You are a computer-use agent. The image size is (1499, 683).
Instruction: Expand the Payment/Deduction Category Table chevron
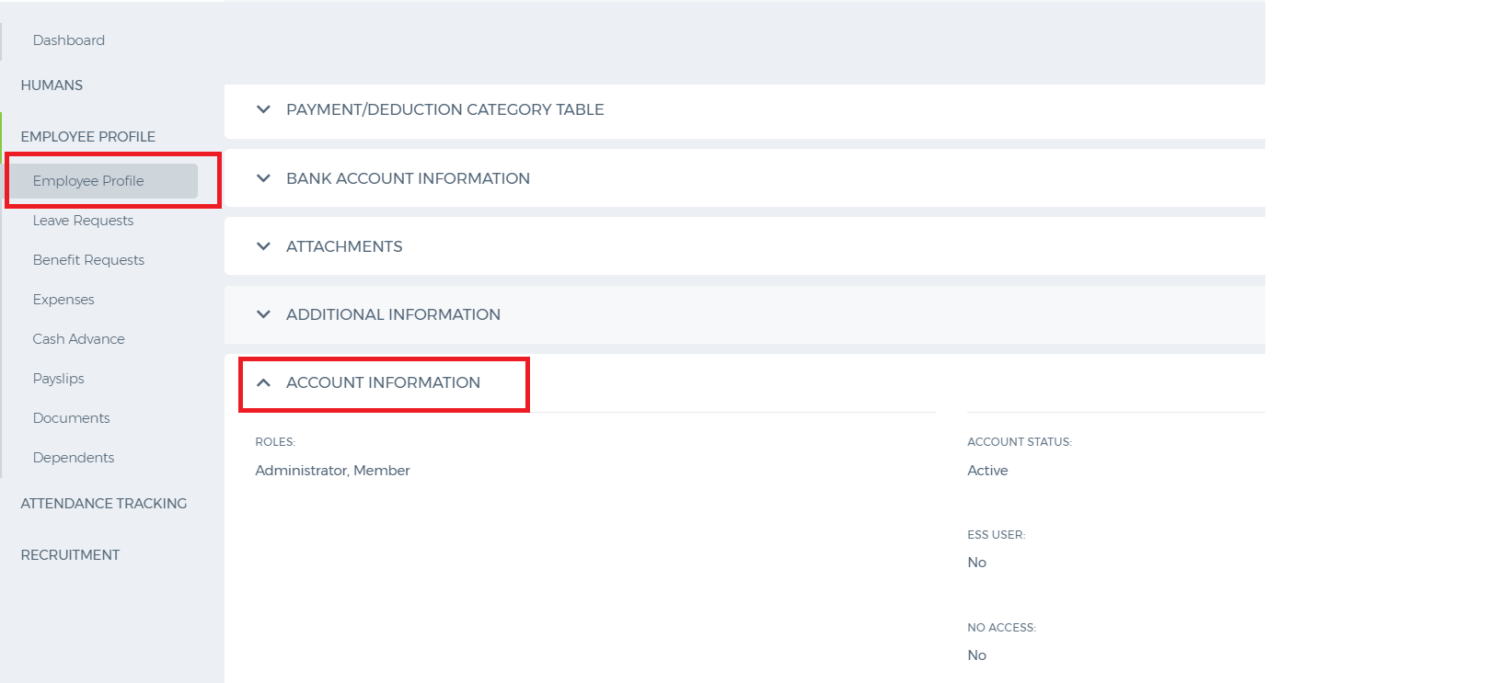pos(263,109)
